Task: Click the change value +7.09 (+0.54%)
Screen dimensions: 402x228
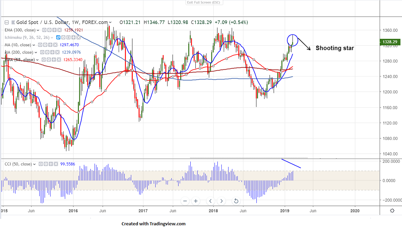Action: click(231, 23)
